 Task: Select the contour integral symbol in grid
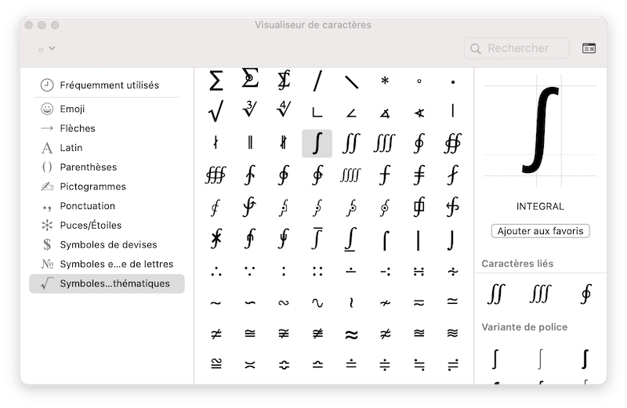point(419,143)
